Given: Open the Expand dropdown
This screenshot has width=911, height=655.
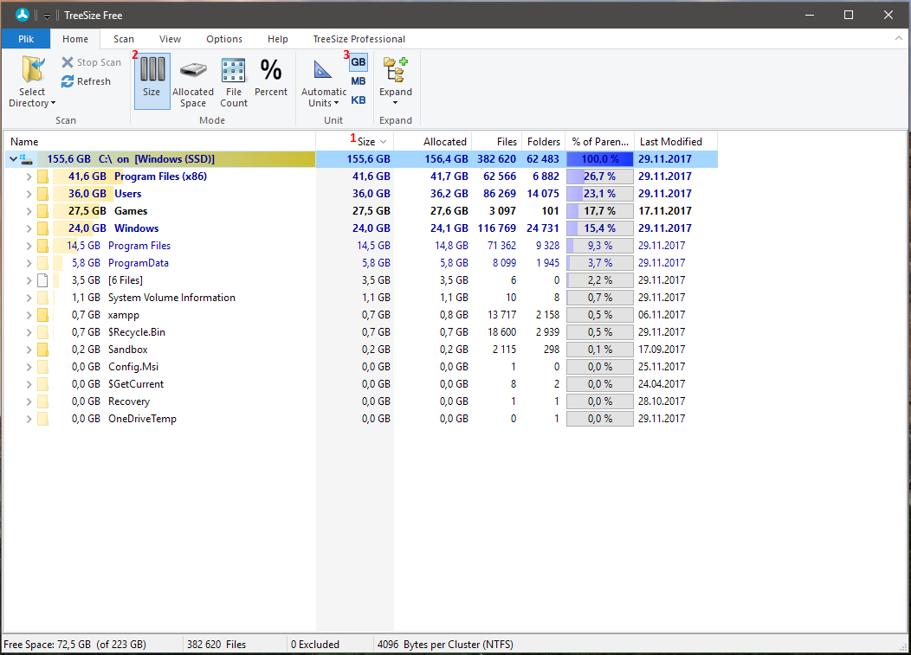Looking at the screenshot, I should pyautogui.click(x=396, y=81).
